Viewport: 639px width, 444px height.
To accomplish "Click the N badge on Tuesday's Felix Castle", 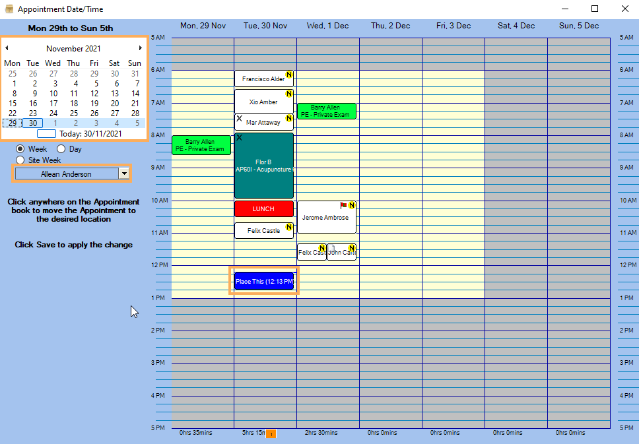I will [289, 227].
